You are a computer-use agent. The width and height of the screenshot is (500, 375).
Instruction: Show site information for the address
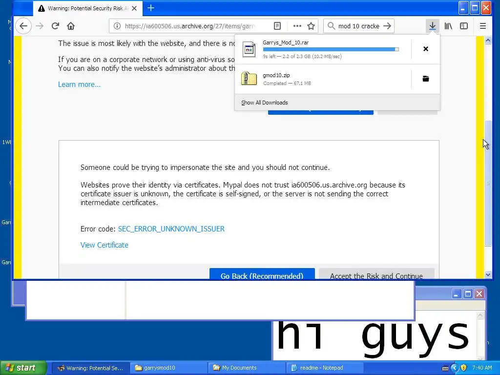click(117, 26)
